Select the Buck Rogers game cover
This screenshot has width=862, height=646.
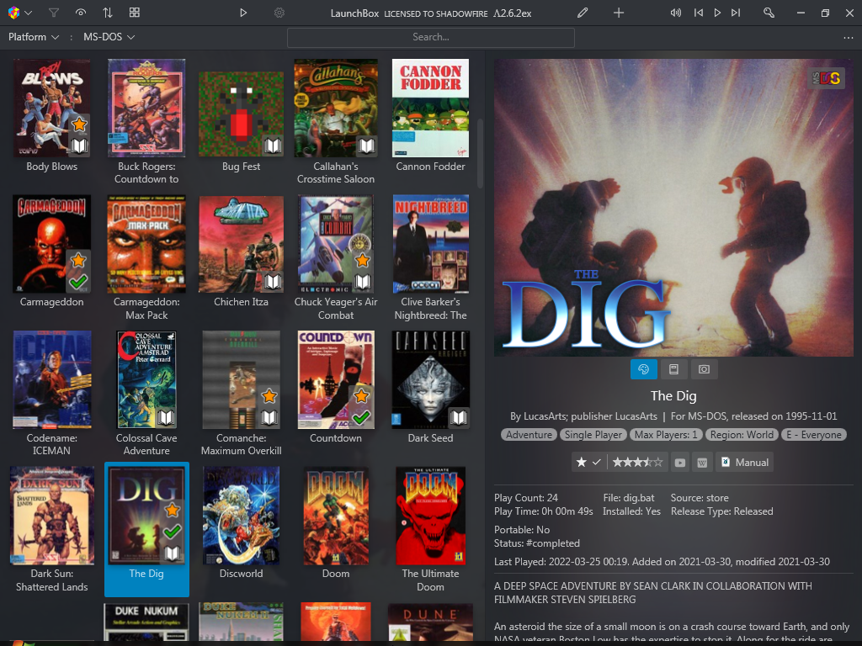pos(146,109)
